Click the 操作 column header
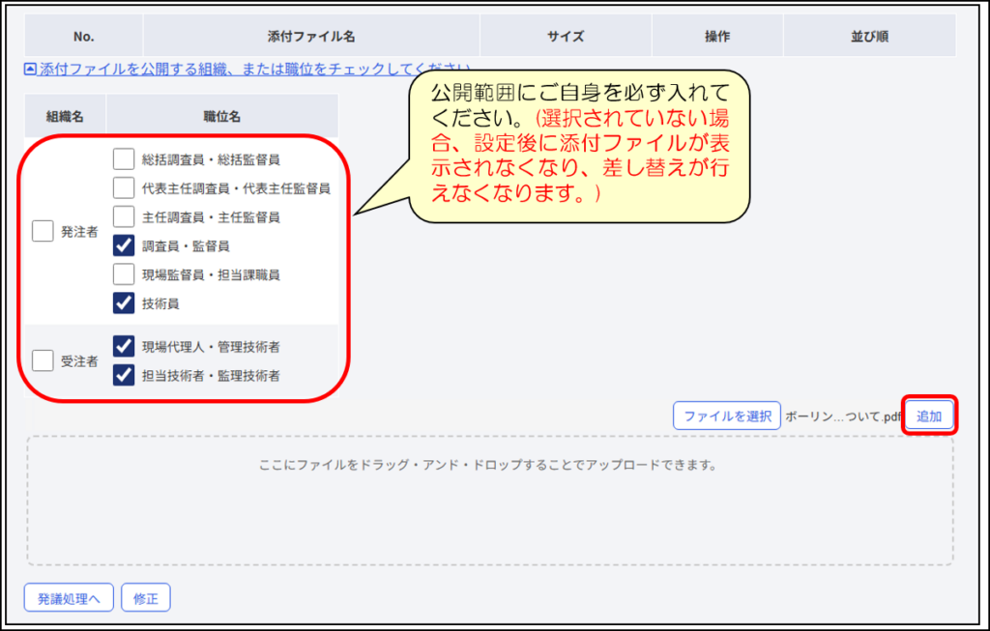This screenshot has width=990, height=631. [717, 36]
